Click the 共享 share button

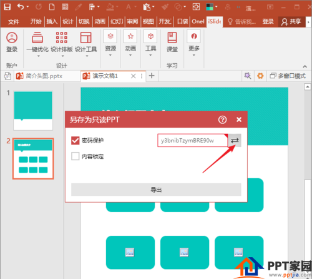click(x=291, y=21)
